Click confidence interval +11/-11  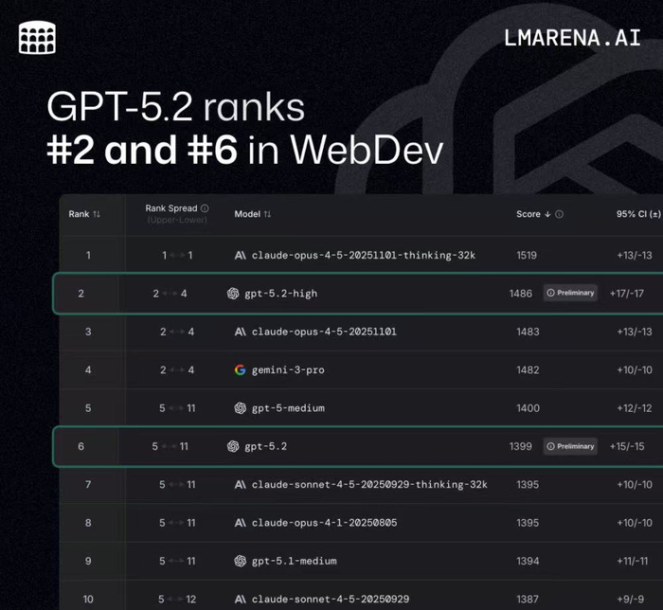click(x=632, y=561)
